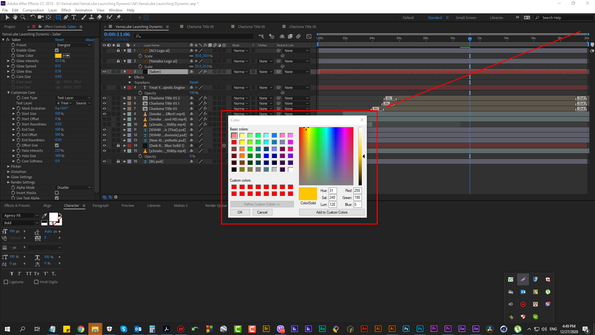Enable the Invert Masks checkbox
Viewport: 595px width, 335px height.
click(57, 193)
